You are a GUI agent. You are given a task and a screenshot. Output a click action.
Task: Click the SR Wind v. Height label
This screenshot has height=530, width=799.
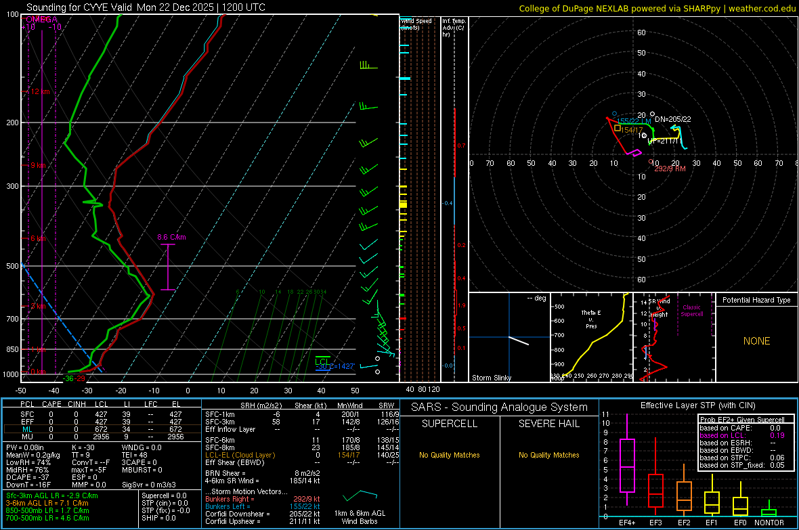659,308
